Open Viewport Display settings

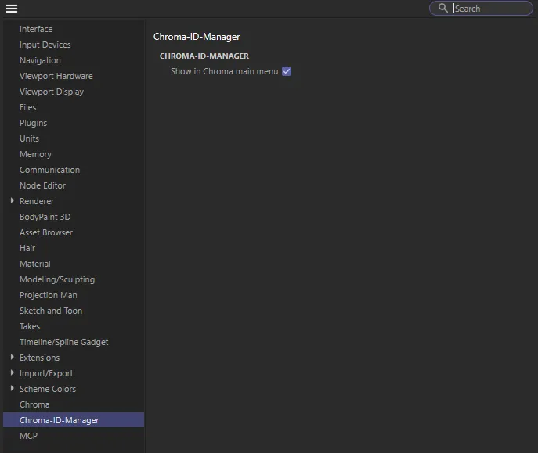click(x=52, y=92)
